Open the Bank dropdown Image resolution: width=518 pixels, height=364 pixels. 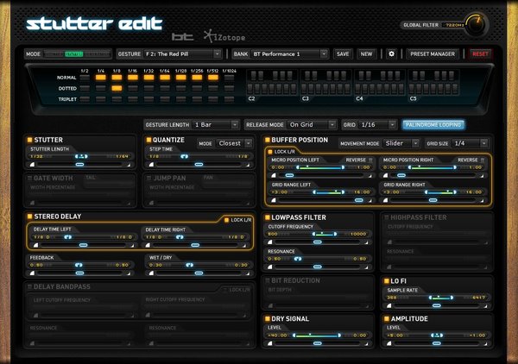pyautogui.click(x=290, y=53)
